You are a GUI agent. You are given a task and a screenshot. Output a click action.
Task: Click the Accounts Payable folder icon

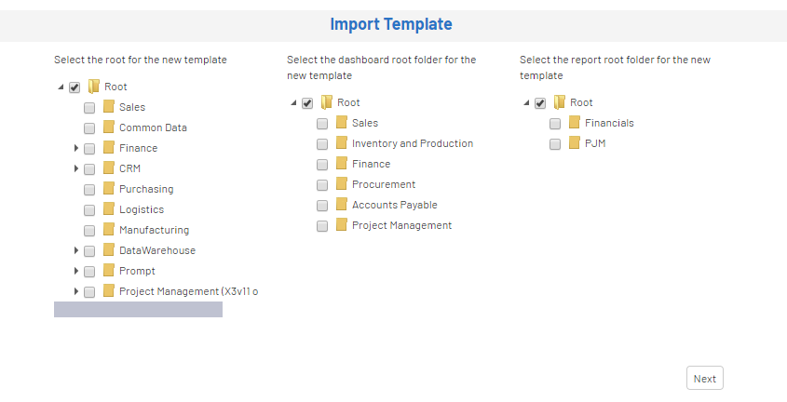coord(342,204)
